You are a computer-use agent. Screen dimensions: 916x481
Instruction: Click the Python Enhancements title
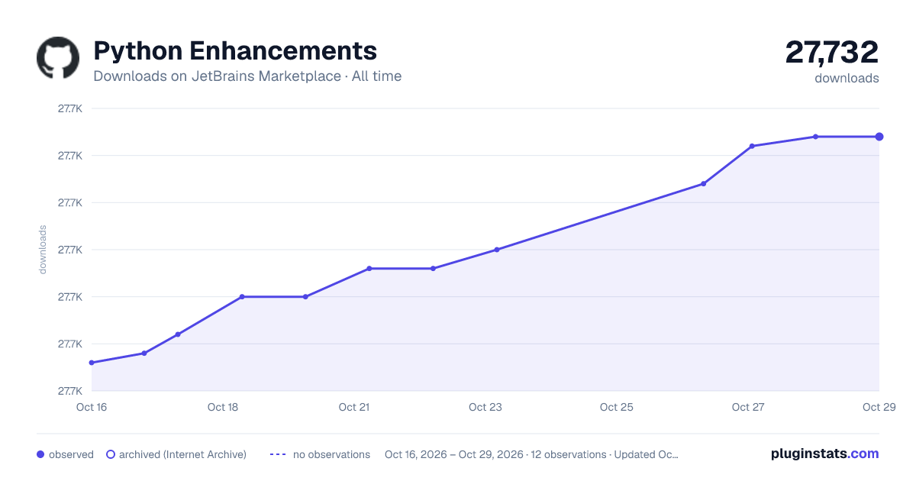coord(235,50)
